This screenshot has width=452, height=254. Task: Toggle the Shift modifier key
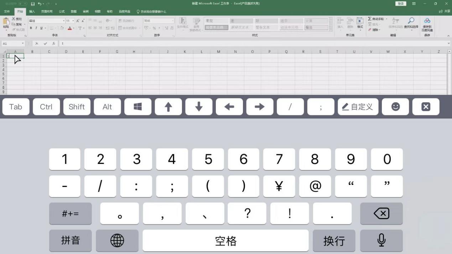[77, 107]
